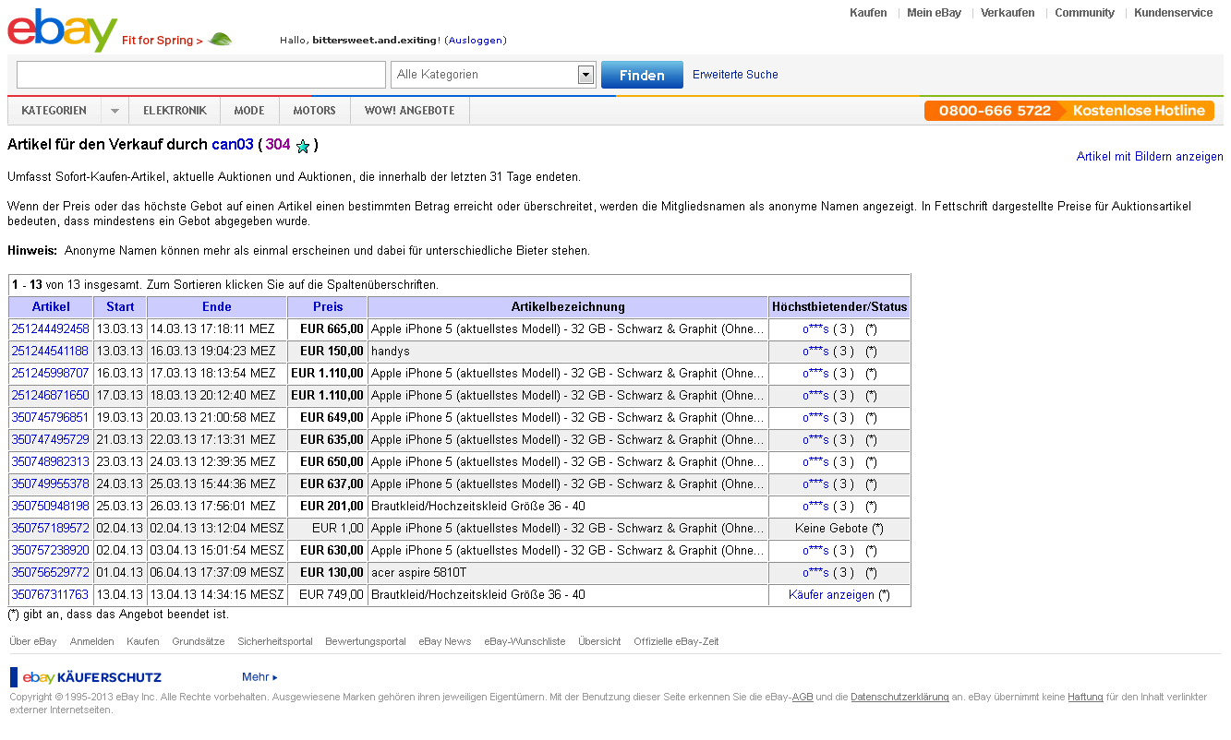Select the WOW! ANGEBOTE tab
The width and height of the screenshot is (1231, 740).
tap(410, 111)
